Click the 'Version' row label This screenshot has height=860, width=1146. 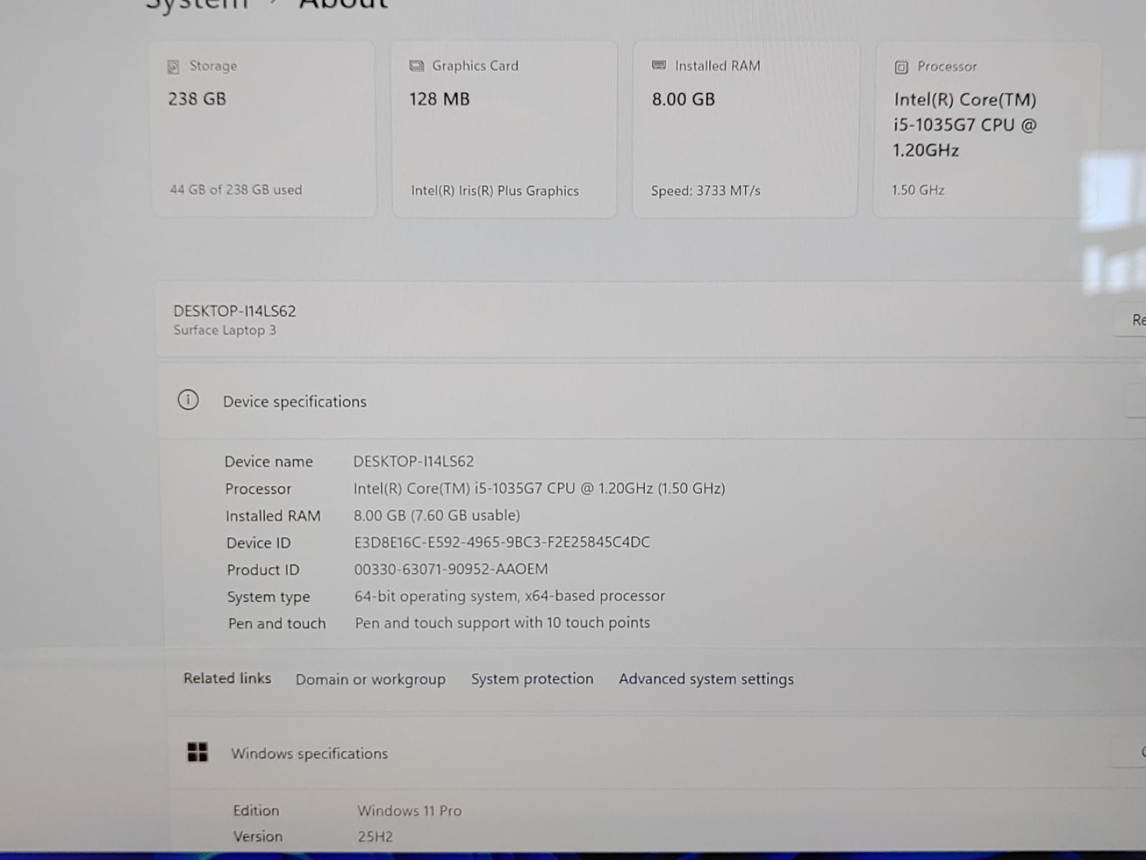[258, 836]
